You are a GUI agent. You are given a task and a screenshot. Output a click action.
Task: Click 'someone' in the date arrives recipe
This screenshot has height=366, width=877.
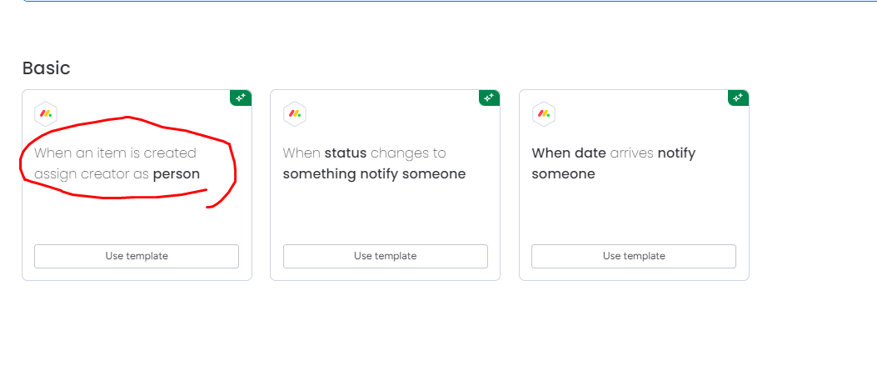[563, 174]
